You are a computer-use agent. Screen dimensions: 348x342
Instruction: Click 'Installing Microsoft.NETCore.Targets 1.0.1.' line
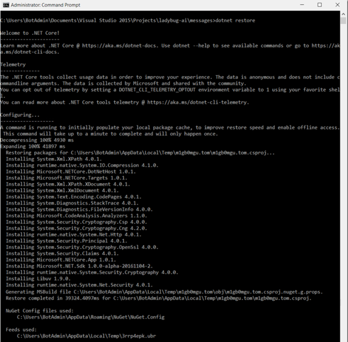(x=67, y=178)
